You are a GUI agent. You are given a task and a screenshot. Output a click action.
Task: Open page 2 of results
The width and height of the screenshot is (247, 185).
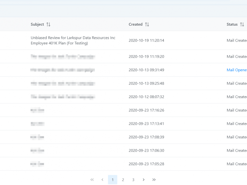tap(123, 180)
